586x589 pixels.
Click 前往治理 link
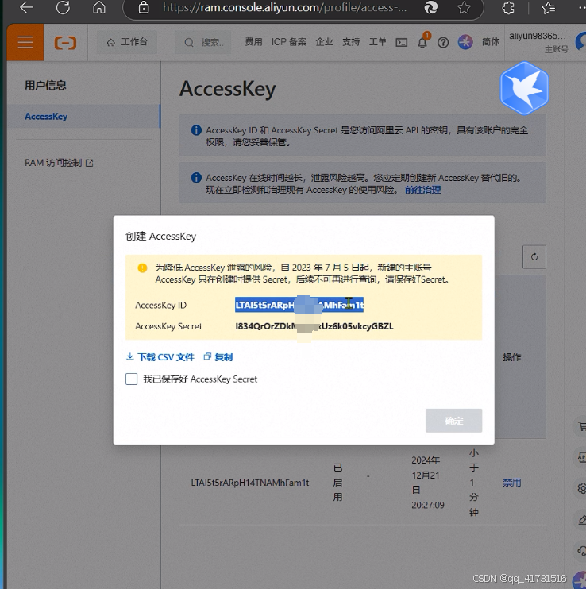coord(422,190)
